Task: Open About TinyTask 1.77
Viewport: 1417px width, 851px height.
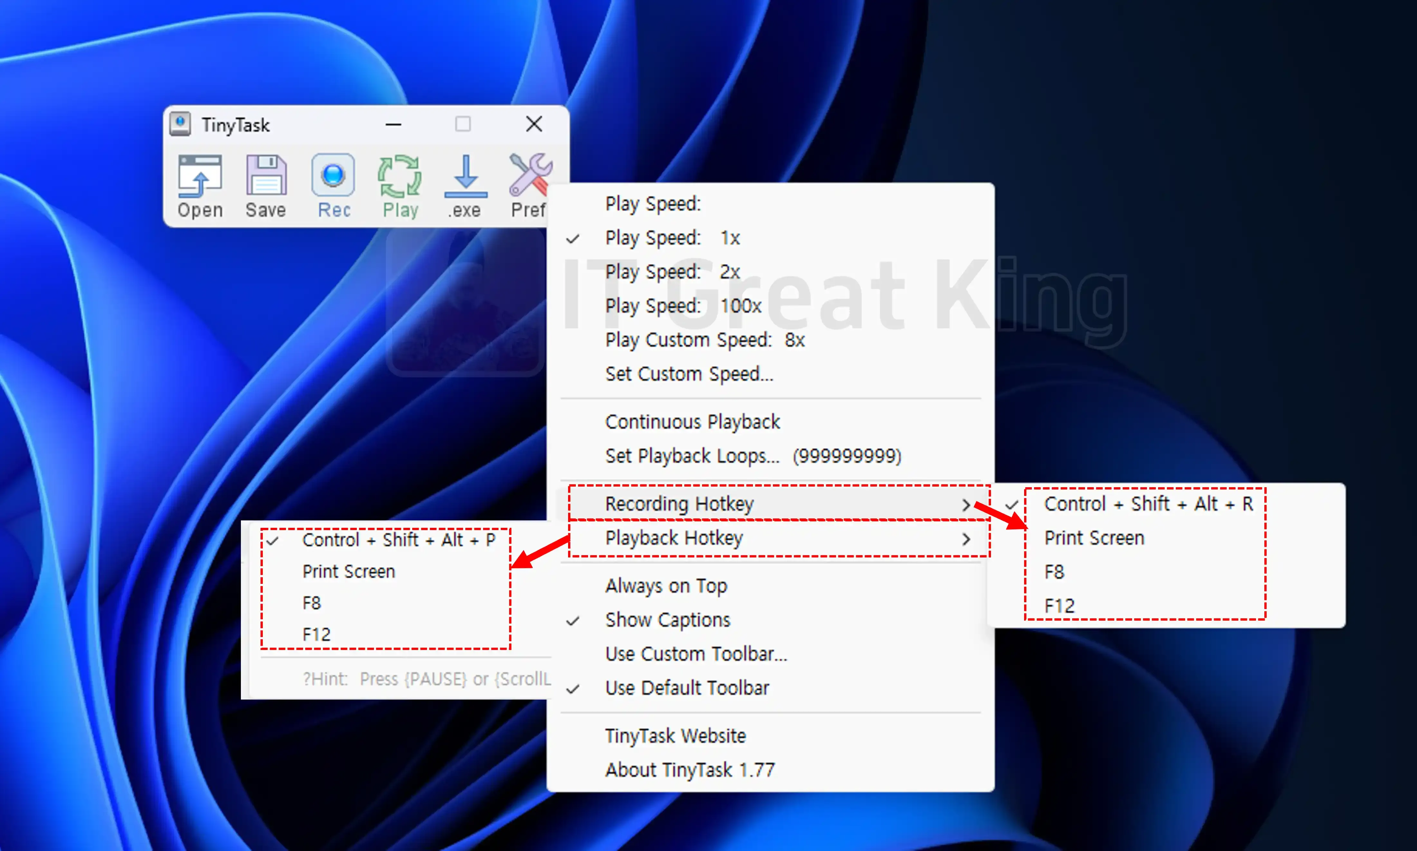Action: 770,769
